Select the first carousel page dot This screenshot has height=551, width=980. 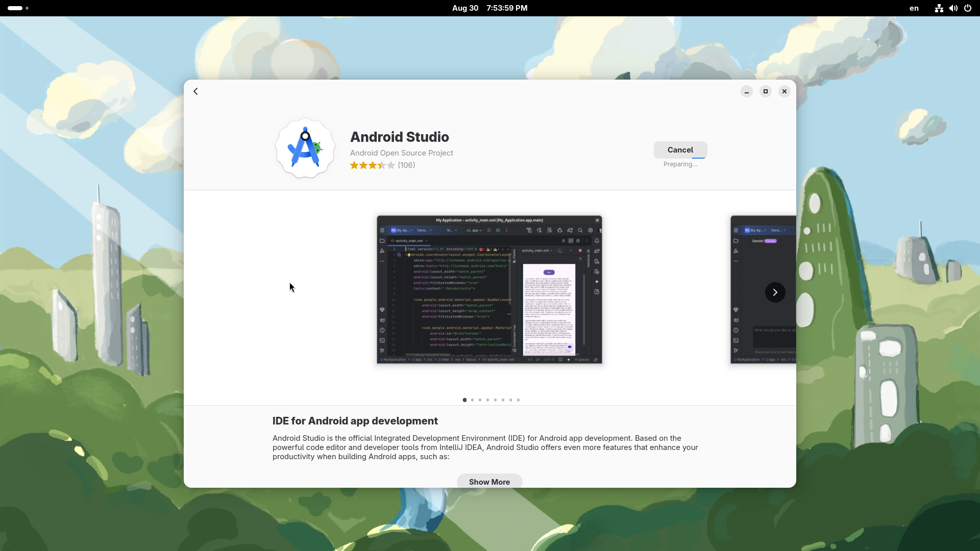pos(464,400)
